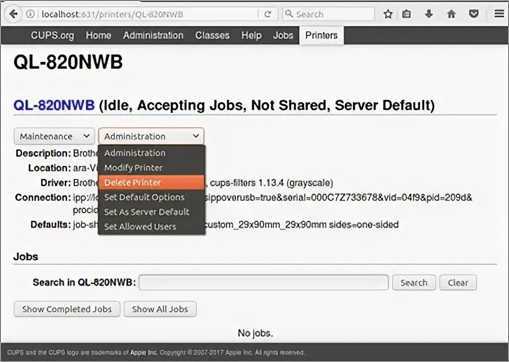Click the Search in QL-820NWB text field
Image resolution: width=509 pixels, height=362 pixels.
(x=264, y=283)
